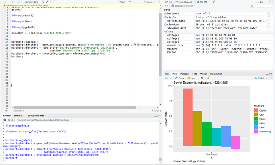This screenshot has width=275, height=165.
Task: Switch to the Background Jobs tab
Action: 36,116
